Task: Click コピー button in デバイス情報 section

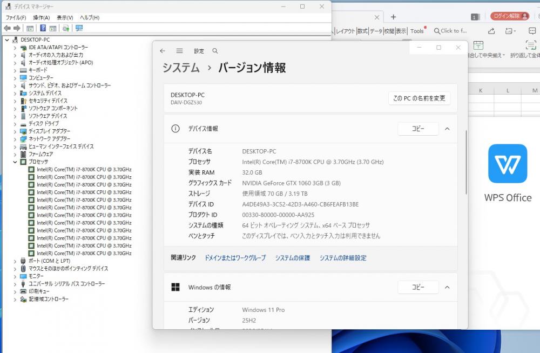Action: (418, 129)
